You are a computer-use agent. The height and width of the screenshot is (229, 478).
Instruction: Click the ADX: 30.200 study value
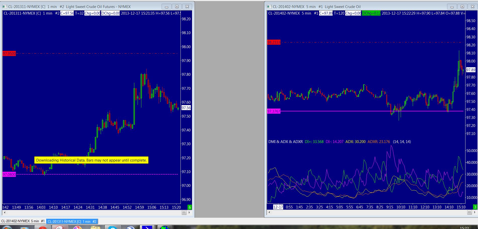tap(355, 142)
